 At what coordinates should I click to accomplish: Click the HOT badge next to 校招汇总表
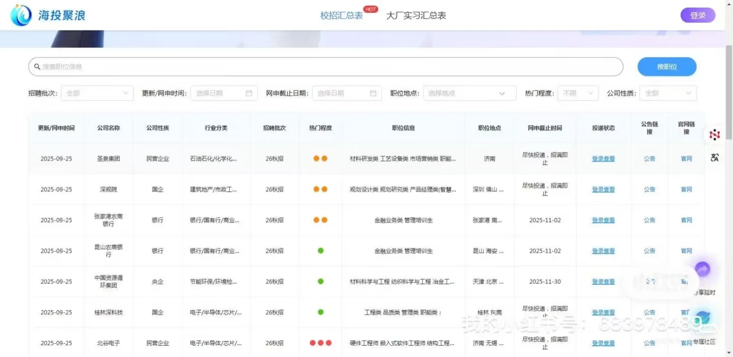coord(371,9)
